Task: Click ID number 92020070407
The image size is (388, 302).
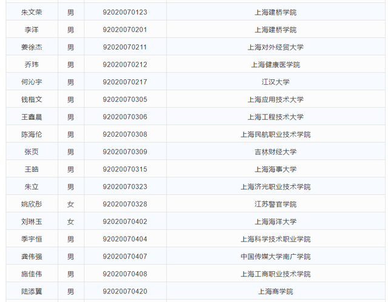Action: [x=125, y=257]
